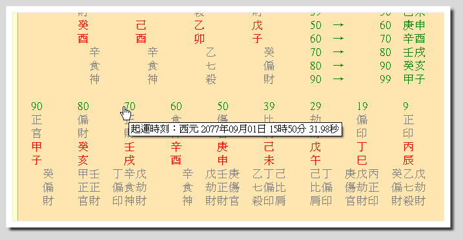
Task: Select the green age 80 above the red 癸亥
Action: coord(83,106)
